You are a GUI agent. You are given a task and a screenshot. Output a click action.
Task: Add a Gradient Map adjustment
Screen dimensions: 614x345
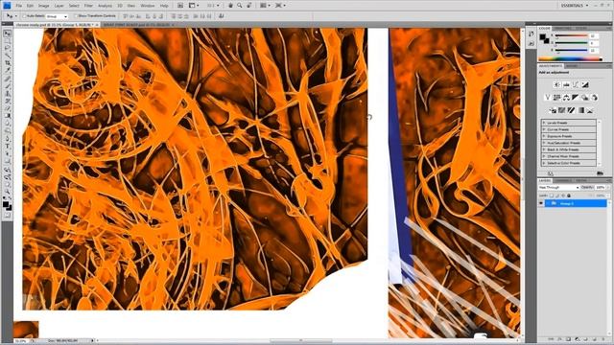[581, 111]
